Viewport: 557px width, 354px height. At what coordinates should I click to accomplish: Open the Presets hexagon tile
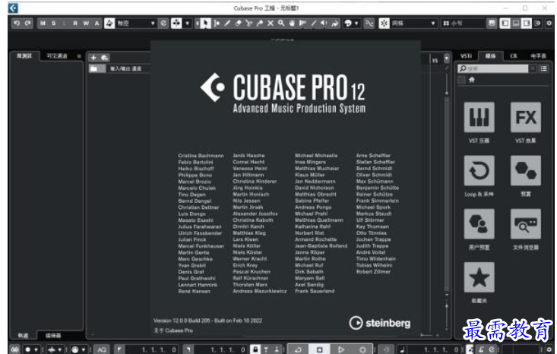click(526, 170)
